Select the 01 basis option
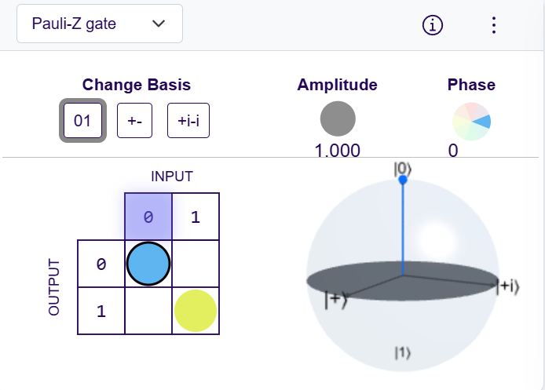 (x=82, y=121)
